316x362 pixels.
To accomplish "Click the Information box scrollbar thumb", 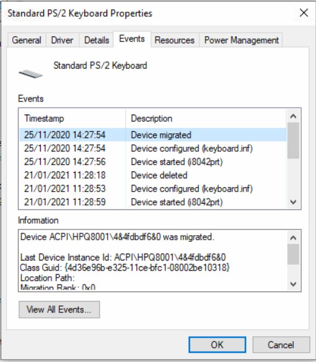I will coord(293,254).
